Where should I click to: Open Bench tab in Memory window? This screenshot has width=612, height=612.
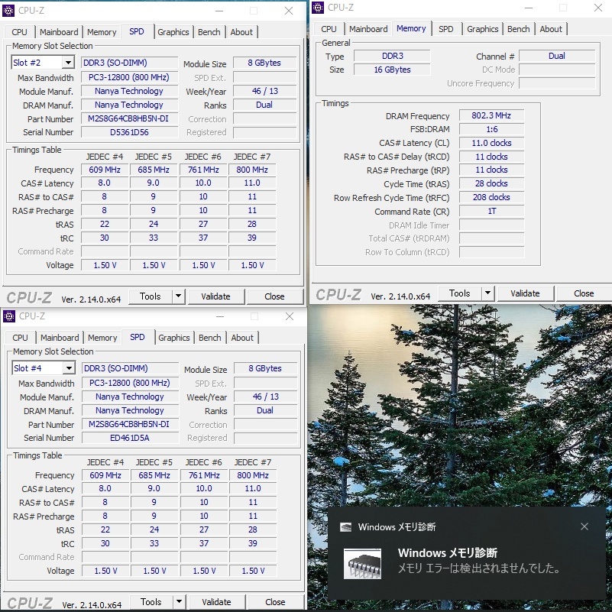518,29
